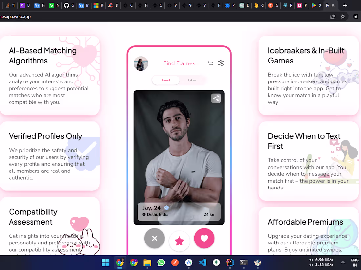This screenshot has height=270, width=361.
Task: Tap the pink heart like button
Action: pyautogui.click(x=204, y=238)
